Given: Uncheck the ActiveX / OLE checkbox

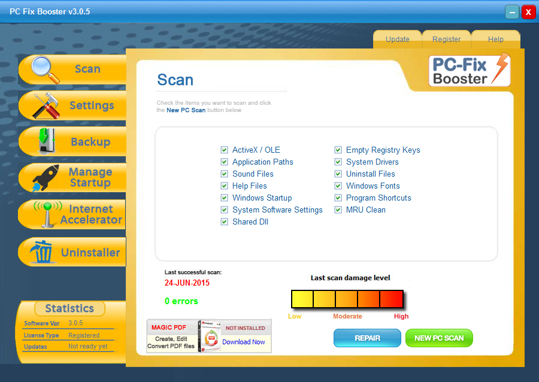Looking at the screenshot, I should coord(225,150).
